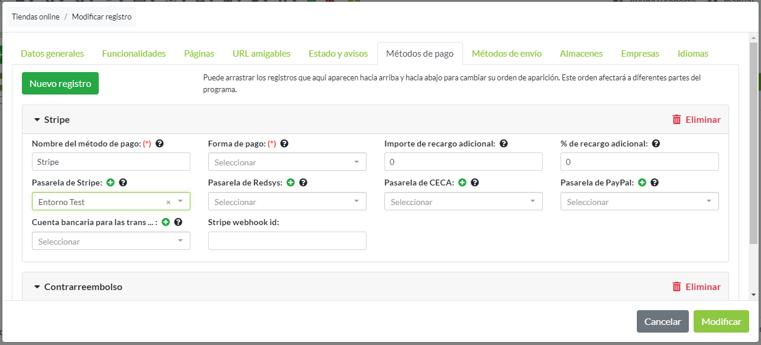Viewport: 761px width, 345px height.
Task: Click the Nuevo registro button
Action: tap(60, 83)
